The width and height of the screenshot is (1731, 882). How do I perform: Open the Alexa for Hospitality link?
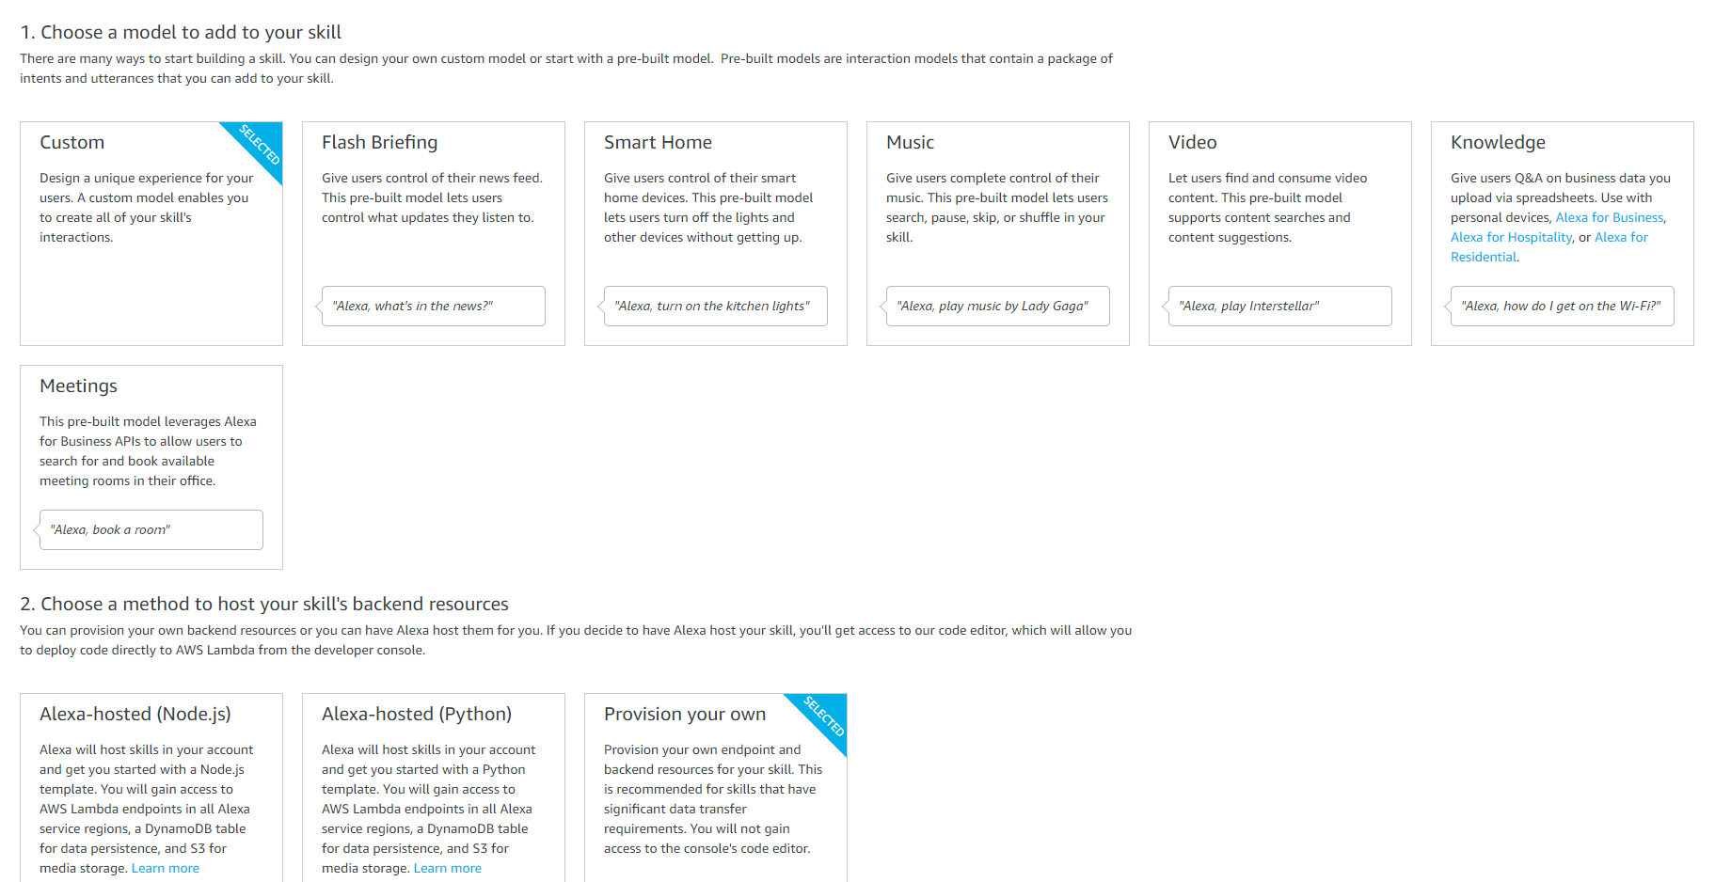click(x=1511, y=237)
